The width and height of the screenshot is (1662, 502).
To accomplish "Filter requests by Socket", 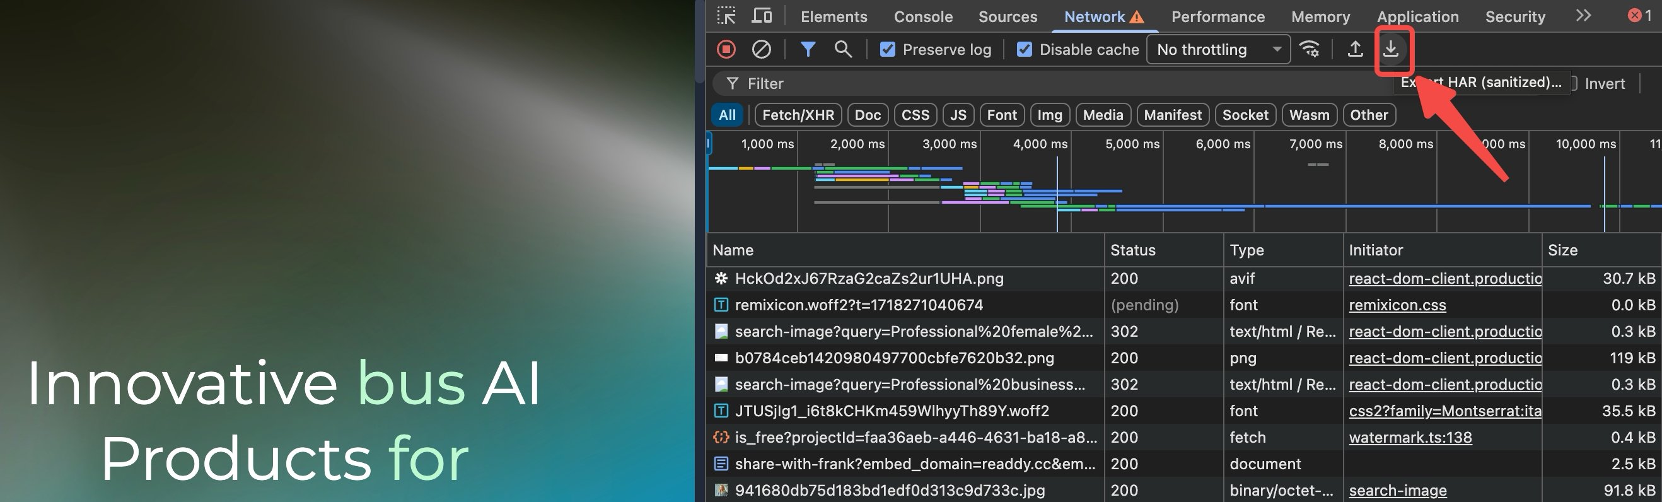I will click(1245, 115).
